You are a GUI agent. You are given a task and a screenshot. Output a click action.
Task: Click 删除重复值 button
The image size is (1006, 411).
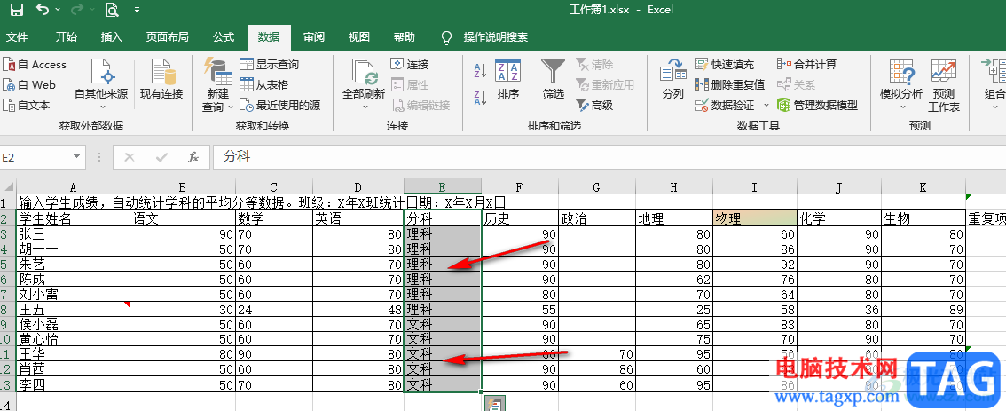[x=730, y=84]
